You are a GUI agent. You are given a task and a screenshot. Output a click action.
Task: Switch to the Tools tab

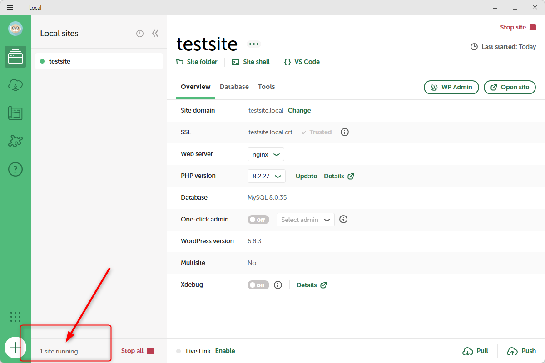[x=266, y=87]
